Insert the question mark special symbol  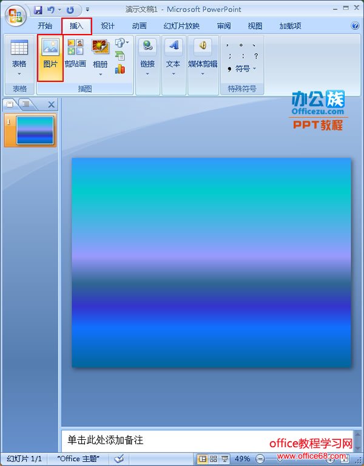[256, 56]
